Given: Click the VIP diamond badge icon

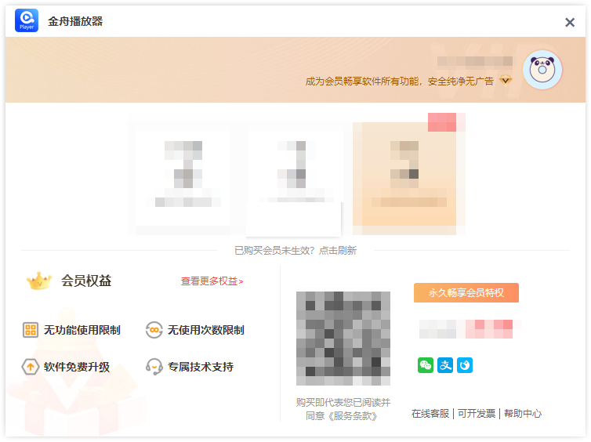Looking at the screenshot, I should pos(506,80).
